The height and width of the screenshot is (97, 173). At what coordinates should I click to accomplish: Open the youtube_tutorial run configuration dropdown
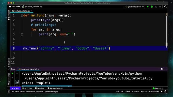tap(134, 6)
